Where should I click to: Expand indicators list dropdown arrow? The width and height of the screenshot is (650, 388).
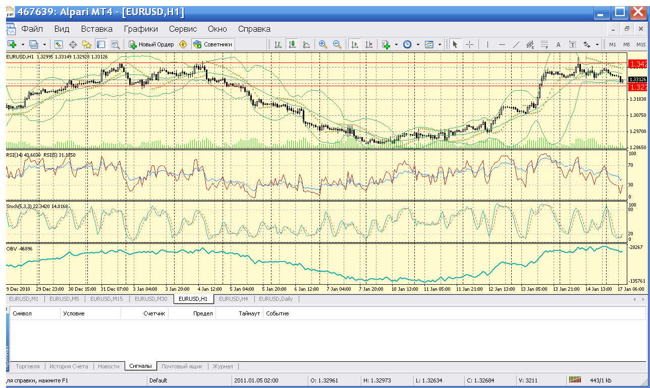[396, 44]
